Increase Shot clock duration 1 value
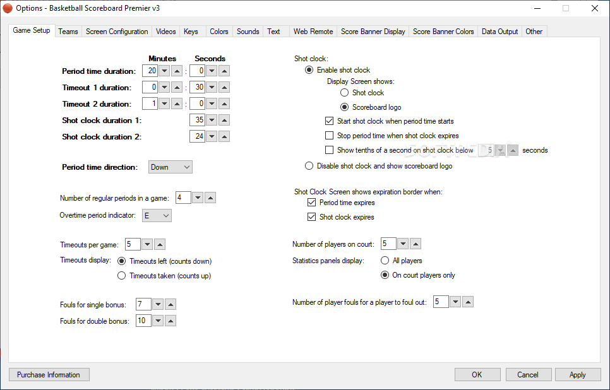The image size is (610, 390). [x=224, y=120]
